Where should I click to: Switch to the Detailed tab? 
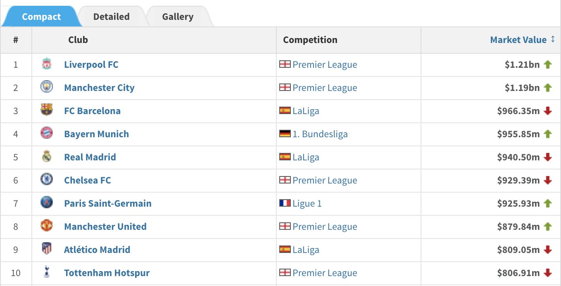point(112,17)
